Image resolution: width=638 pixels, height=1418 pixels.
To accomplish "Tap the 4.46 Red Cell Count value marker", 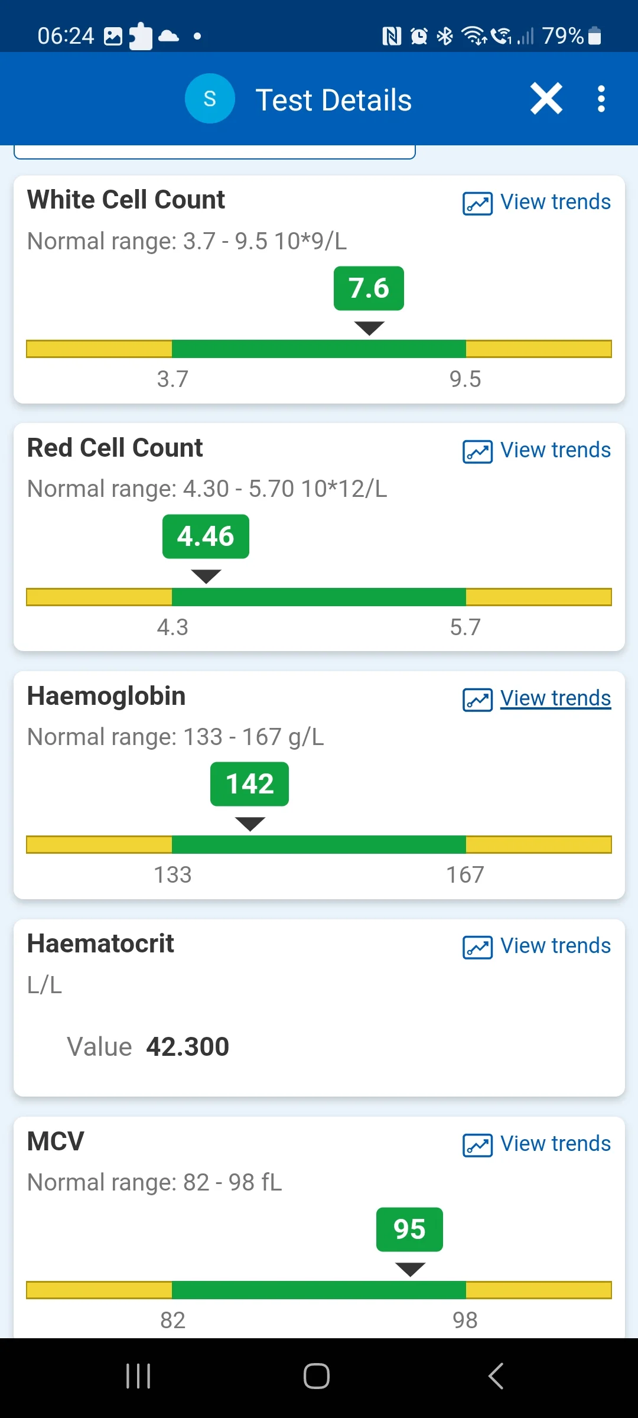I will pos(206,536).
